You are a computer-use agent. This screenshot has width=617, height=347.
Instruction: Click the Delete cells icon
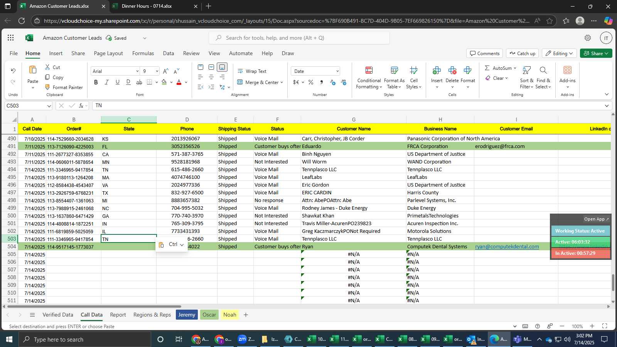(452, 70)
